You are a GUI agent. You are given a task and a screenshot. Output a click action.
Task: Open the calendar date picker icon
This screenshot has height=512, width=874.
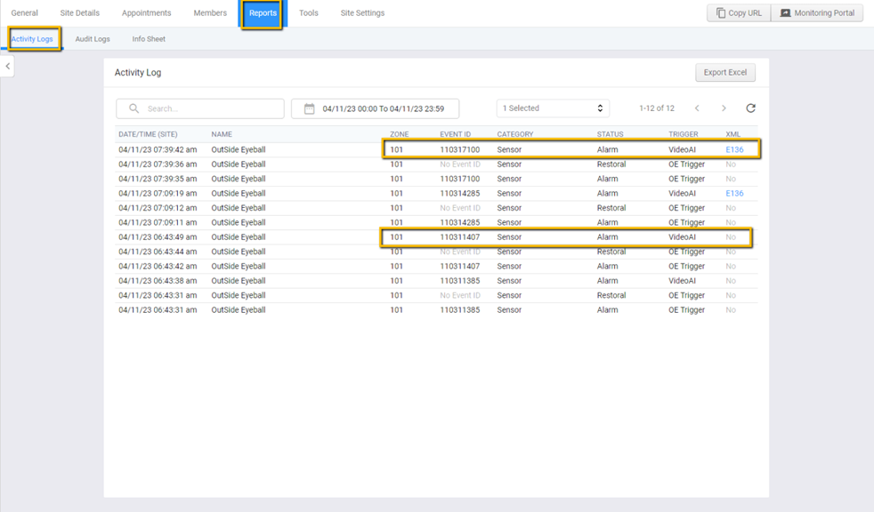(x=310, y=108)
